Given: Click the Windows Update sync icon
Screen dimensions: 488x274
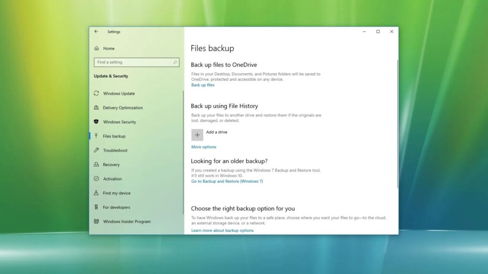Looking at the screenshot, I should [97, 94].
